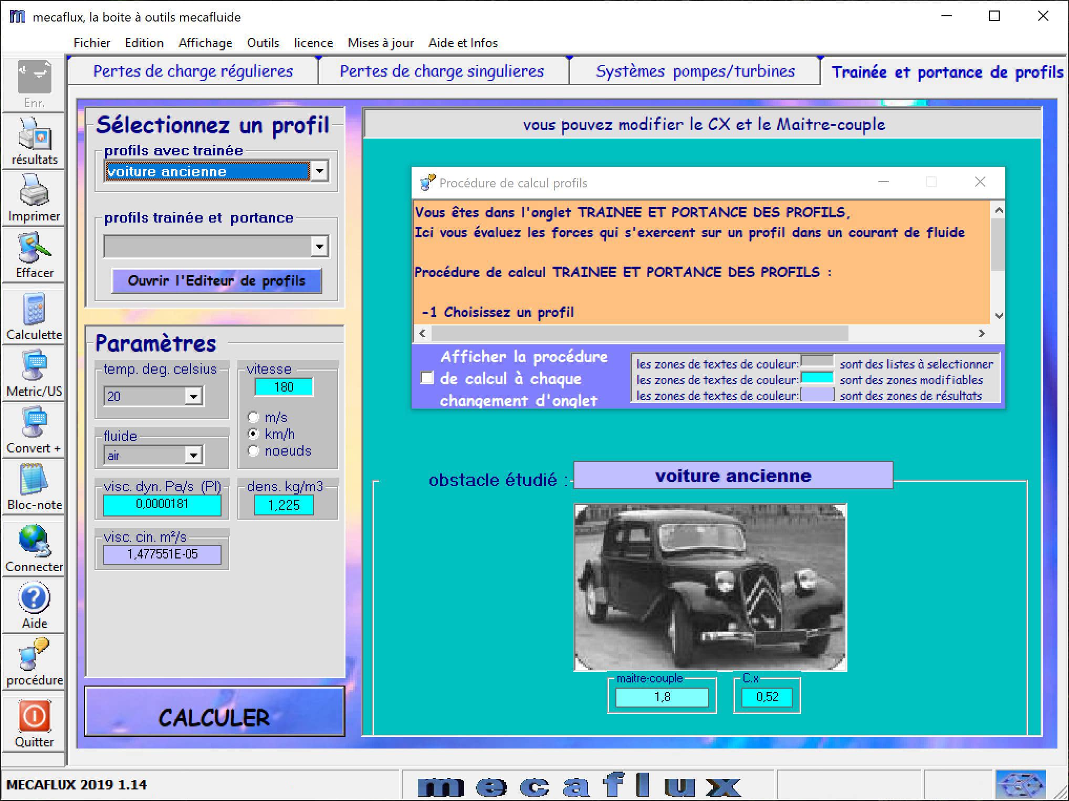Click the Connecter globe icon
The height and width of the screenshot is (801, 1069).
[x=34, y=547]
